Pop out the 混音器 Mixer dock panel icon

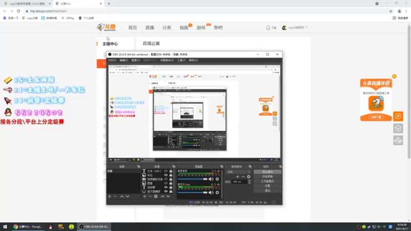(x=222, y=166)
